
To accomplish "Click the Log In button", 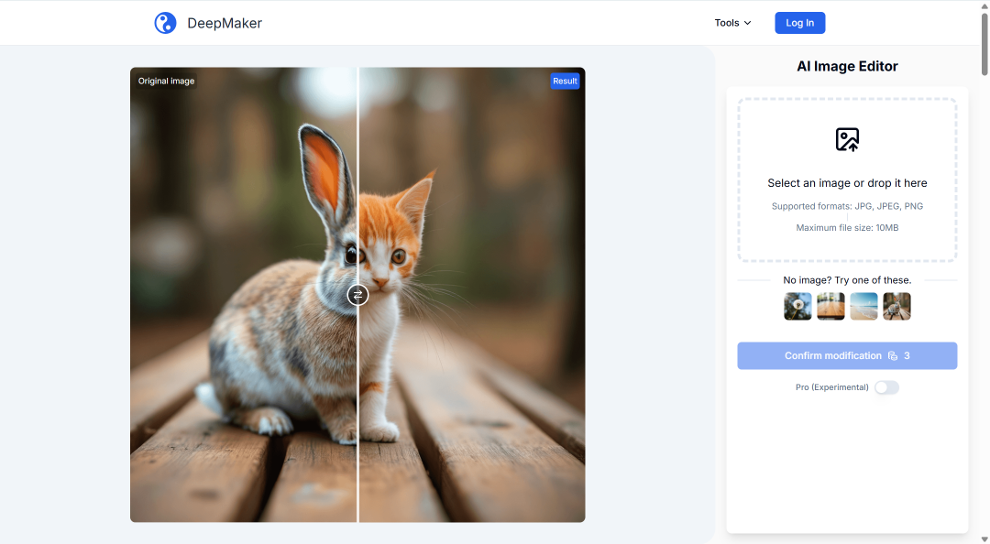I will point(800,23).
